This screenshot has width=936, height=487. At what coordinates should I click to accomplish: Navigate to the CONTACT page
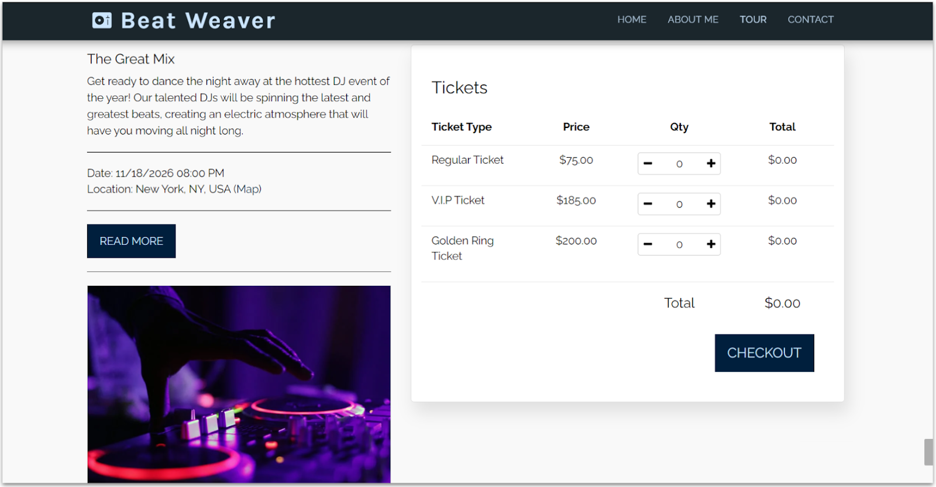810,19
